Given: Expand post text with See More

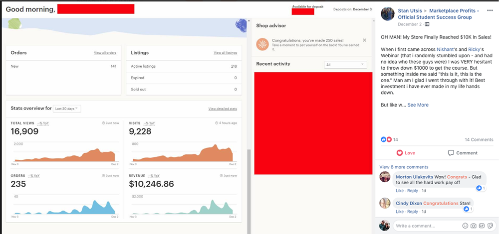Looking at the screenshot, I should pos(418,105).
